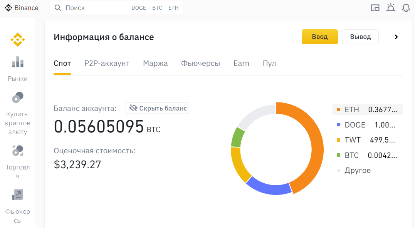
Task: Click the ETH search suggestion
Action: (173, 8)
